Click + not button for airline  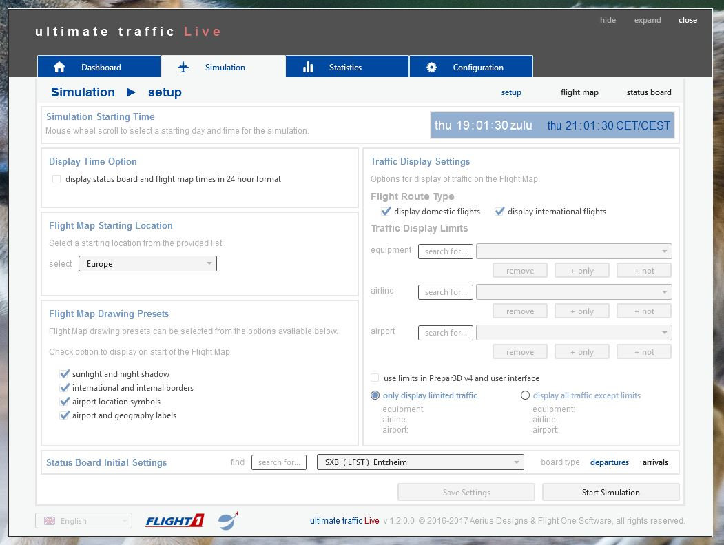pos(643,311)
